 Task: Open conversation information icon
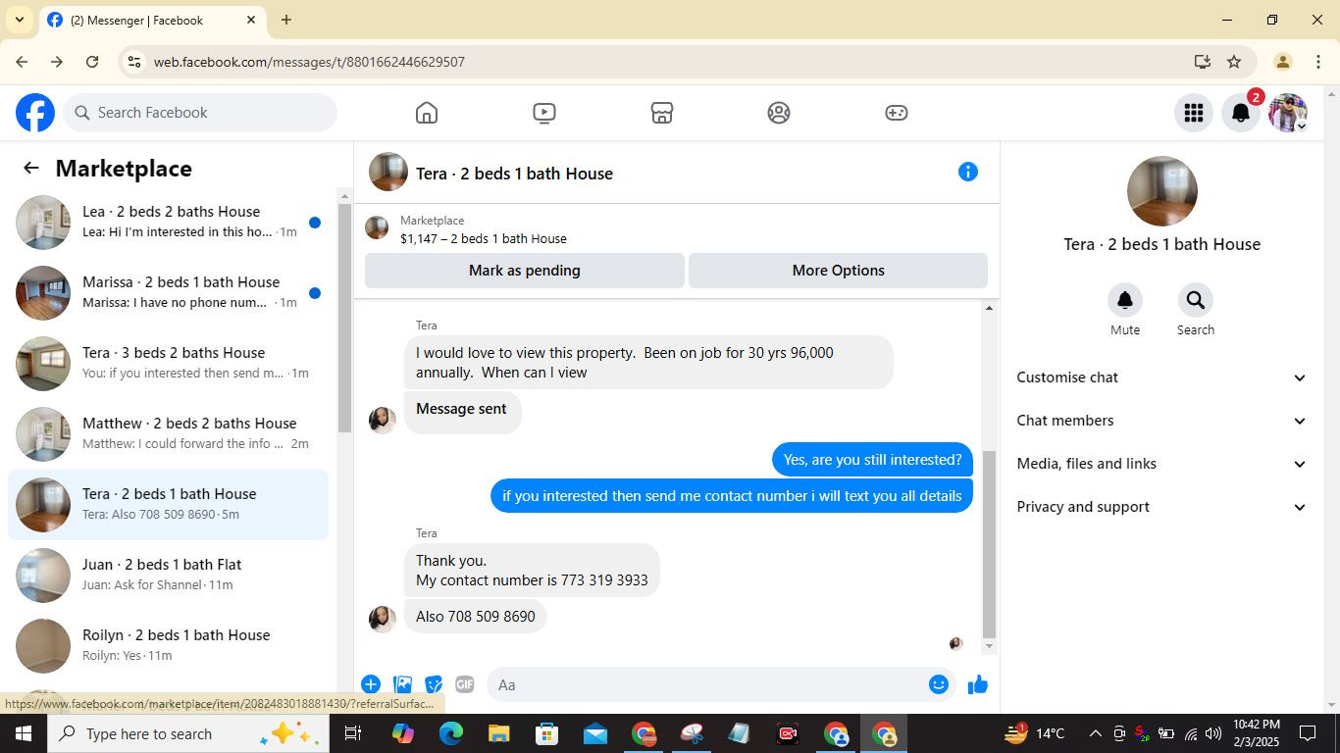967,172
